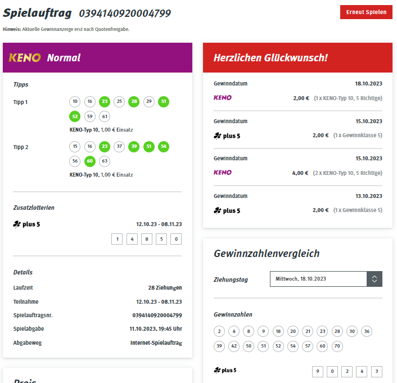Click the Hinweis note about Quotenfreigabe
397x383 pixels.
66,29
